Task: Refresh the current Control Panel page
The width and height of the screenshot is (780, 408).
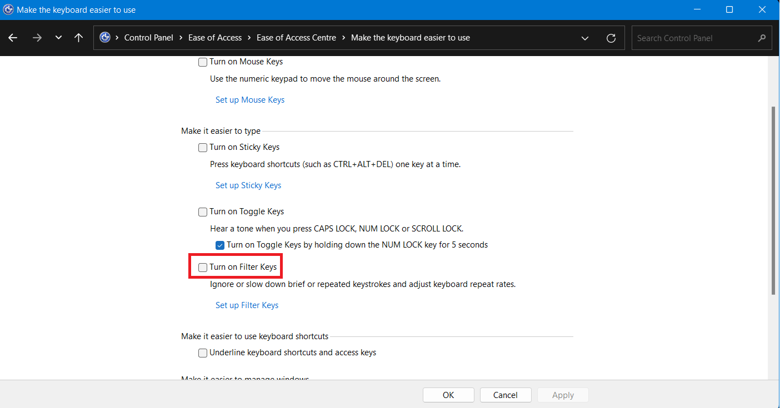Action: (x=611, y=38)
